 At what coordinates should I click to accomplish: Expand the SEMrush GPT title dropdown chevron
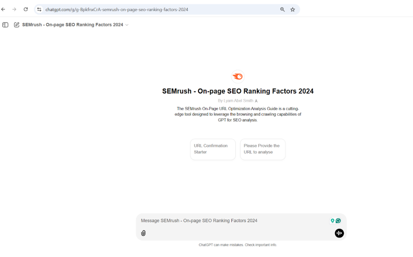[127, 25]
